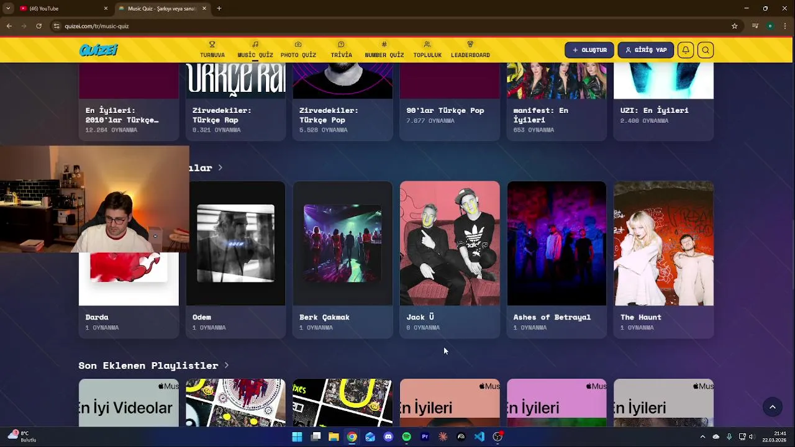Screen dimensions: 795x447
Task: Click the manifest: En İyileri title
Action: (x=540, y=115)
